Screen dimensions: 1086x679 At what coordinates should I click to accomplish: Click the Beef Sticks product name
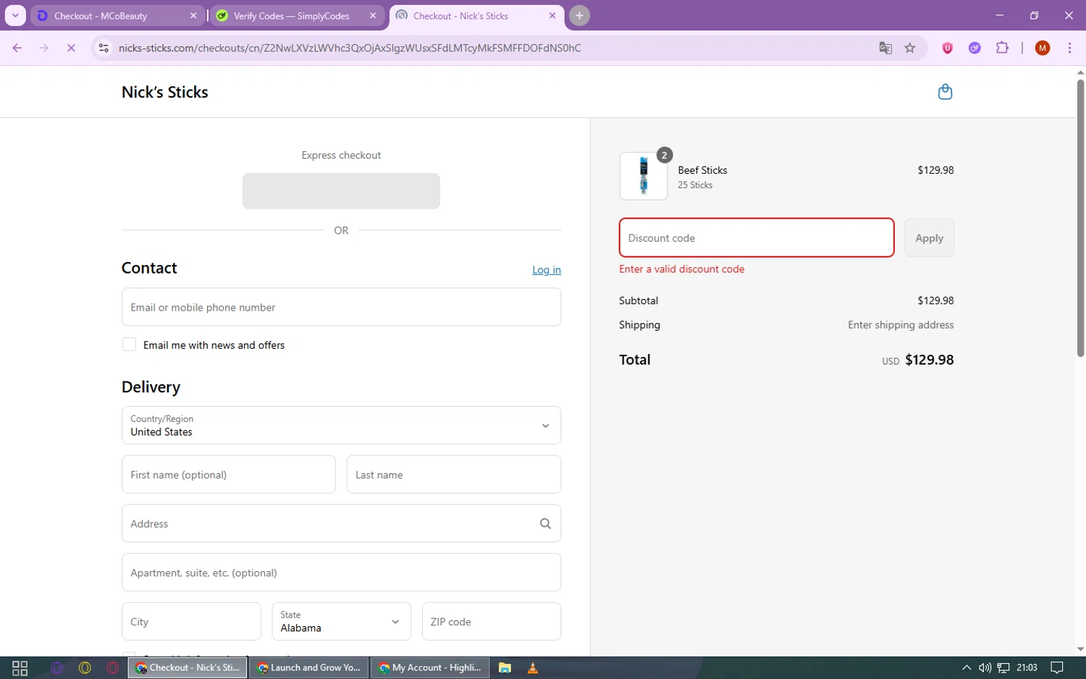click(x=702, y=170)
